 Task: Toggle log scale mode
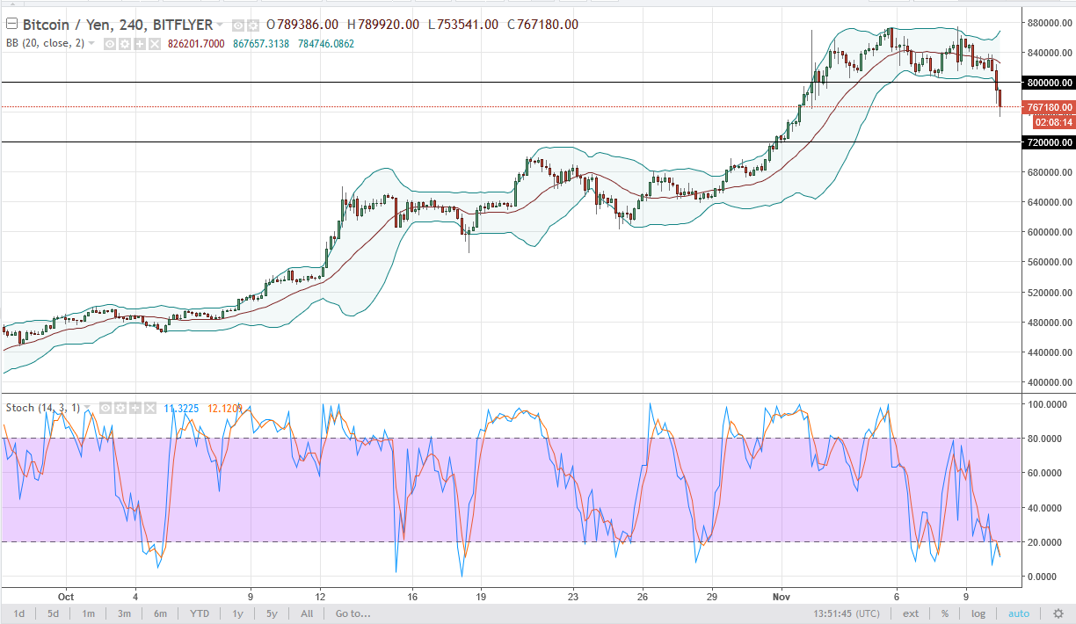(x=978, y=613)
